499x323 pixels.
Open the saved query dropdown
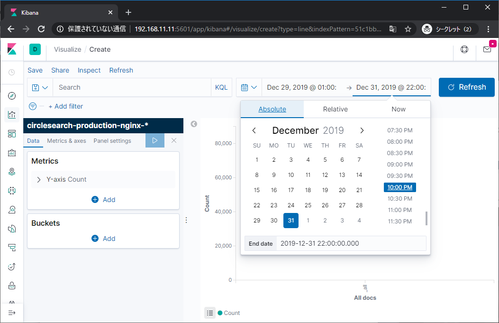pos(40,87)
